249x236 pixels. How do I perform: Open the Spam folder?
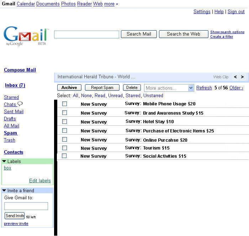(x=10, y=133)
